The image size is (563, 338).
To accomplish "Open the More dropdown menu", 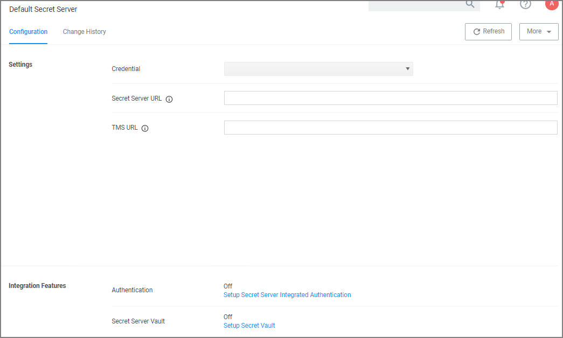I will coord(539,32).
